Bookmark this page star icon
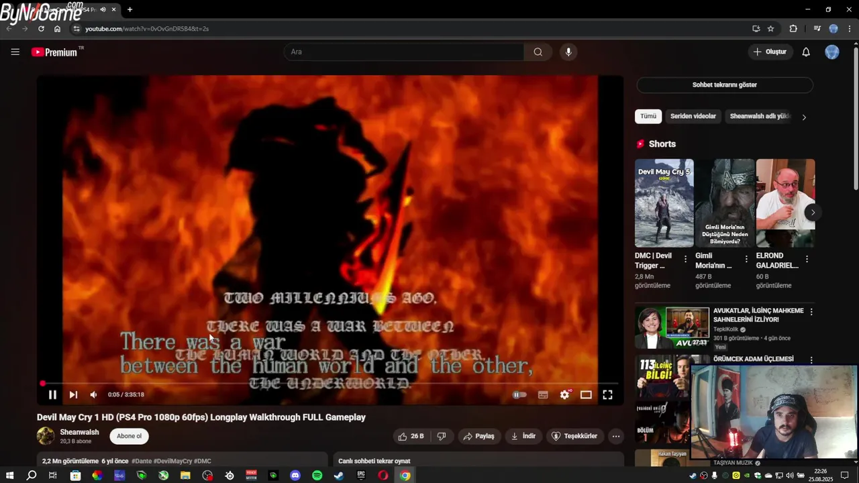The height and width of the screenshot is (483, 859). [770, 29]
